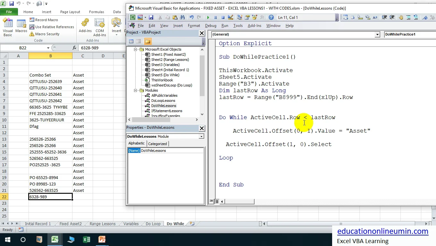Click the Reset stop icon

[223, 17]
